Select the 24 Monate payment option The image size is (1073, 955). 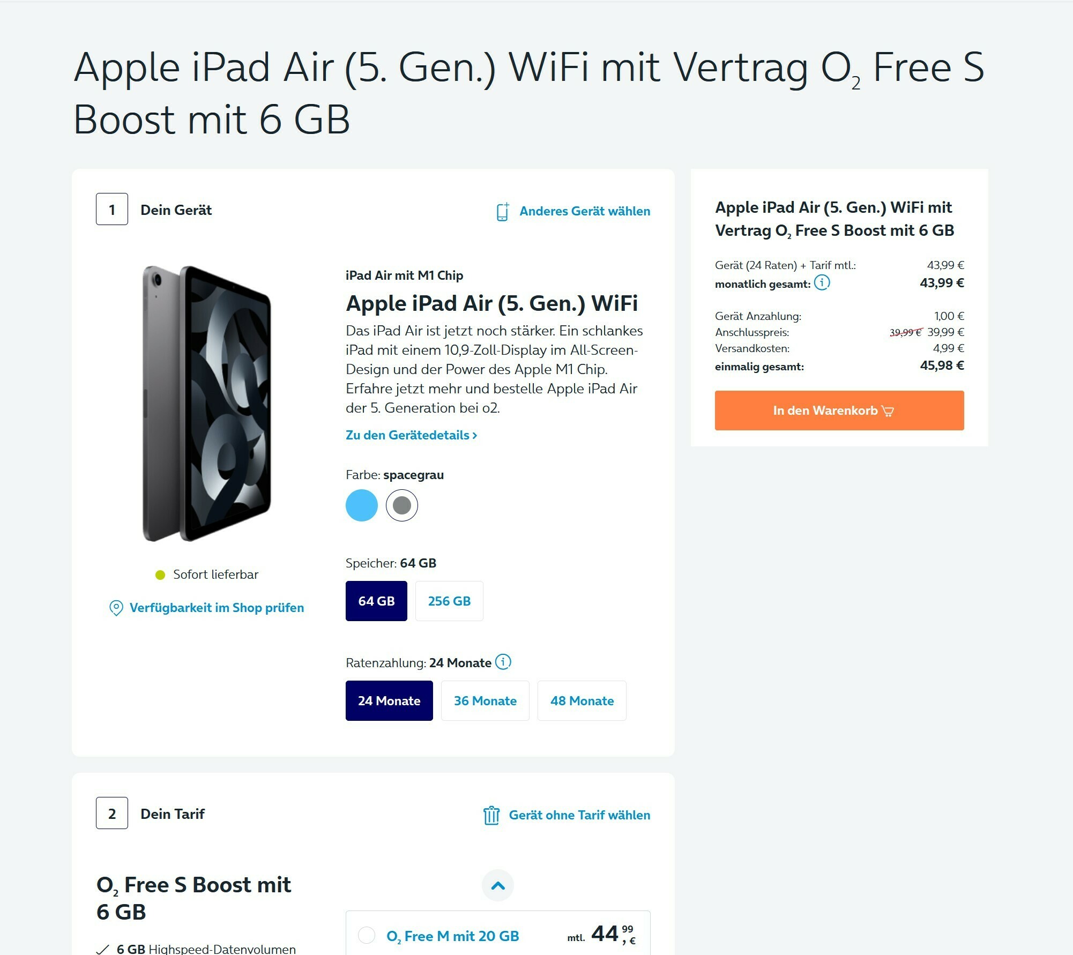pos(389,700)
